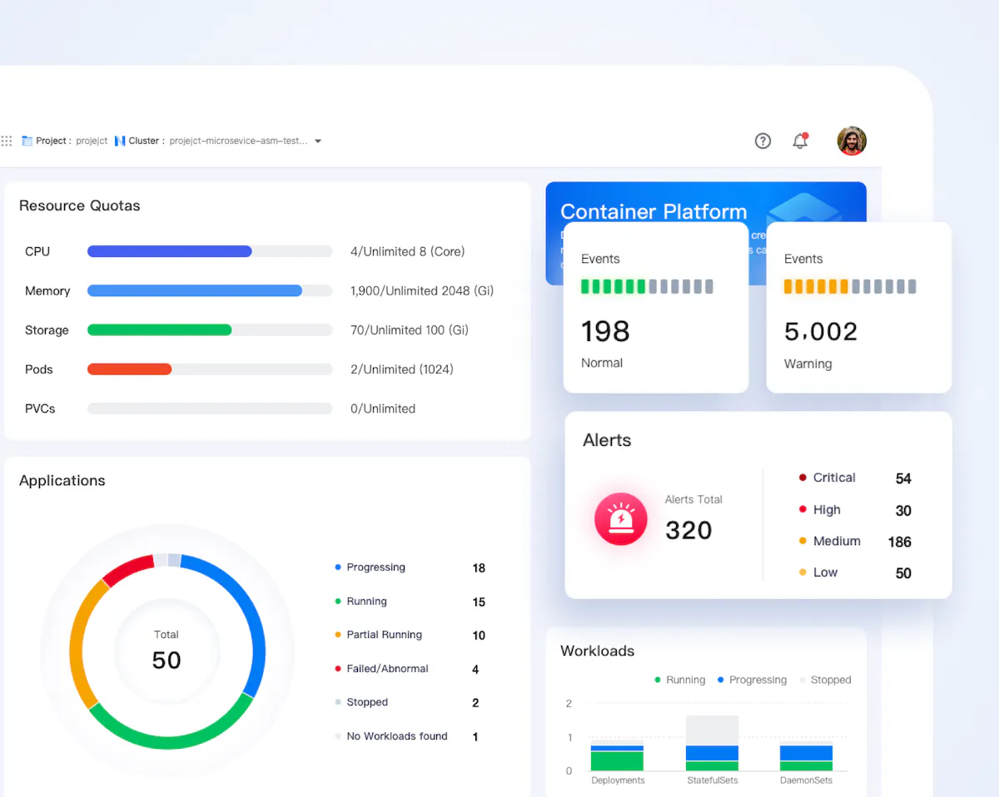Screen dimensions: 999x797
Task: Click the donut chart total of 50
Action: click(166, 660)
